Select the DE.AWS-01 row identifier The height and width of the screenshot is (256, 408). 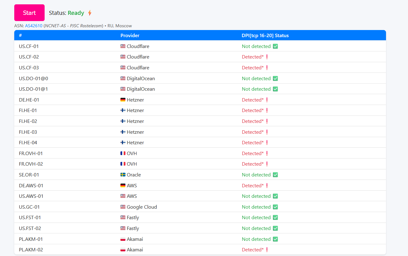31,186
